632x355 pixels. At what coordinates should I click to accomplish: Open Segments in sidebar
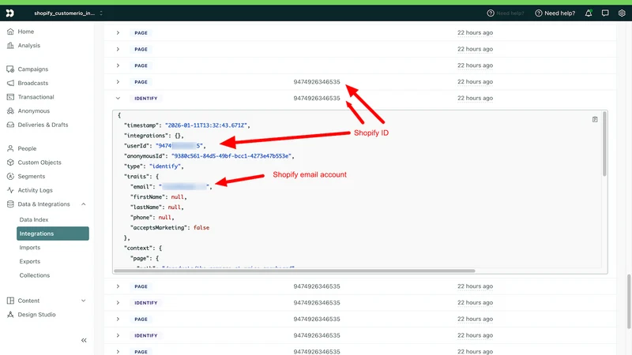click(x=31, y=176)
